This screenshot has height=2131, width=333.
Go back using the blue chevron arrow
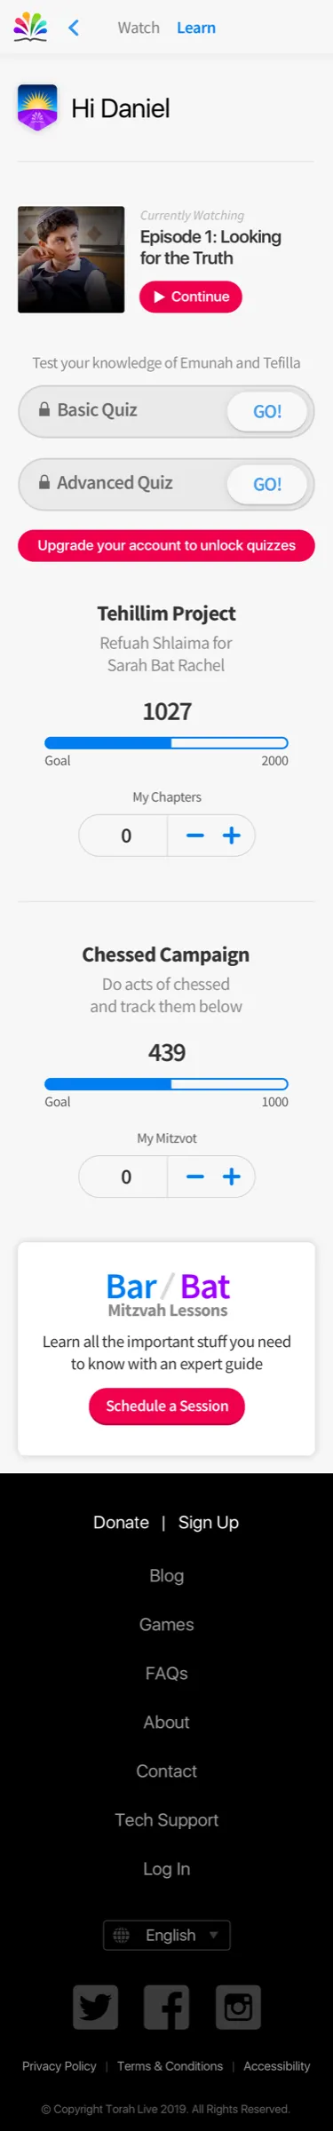pyautogui.click(x=74, y=28)
